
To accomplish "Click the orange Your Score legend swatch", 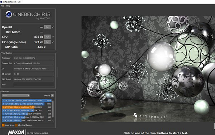I will coord(3,125).
